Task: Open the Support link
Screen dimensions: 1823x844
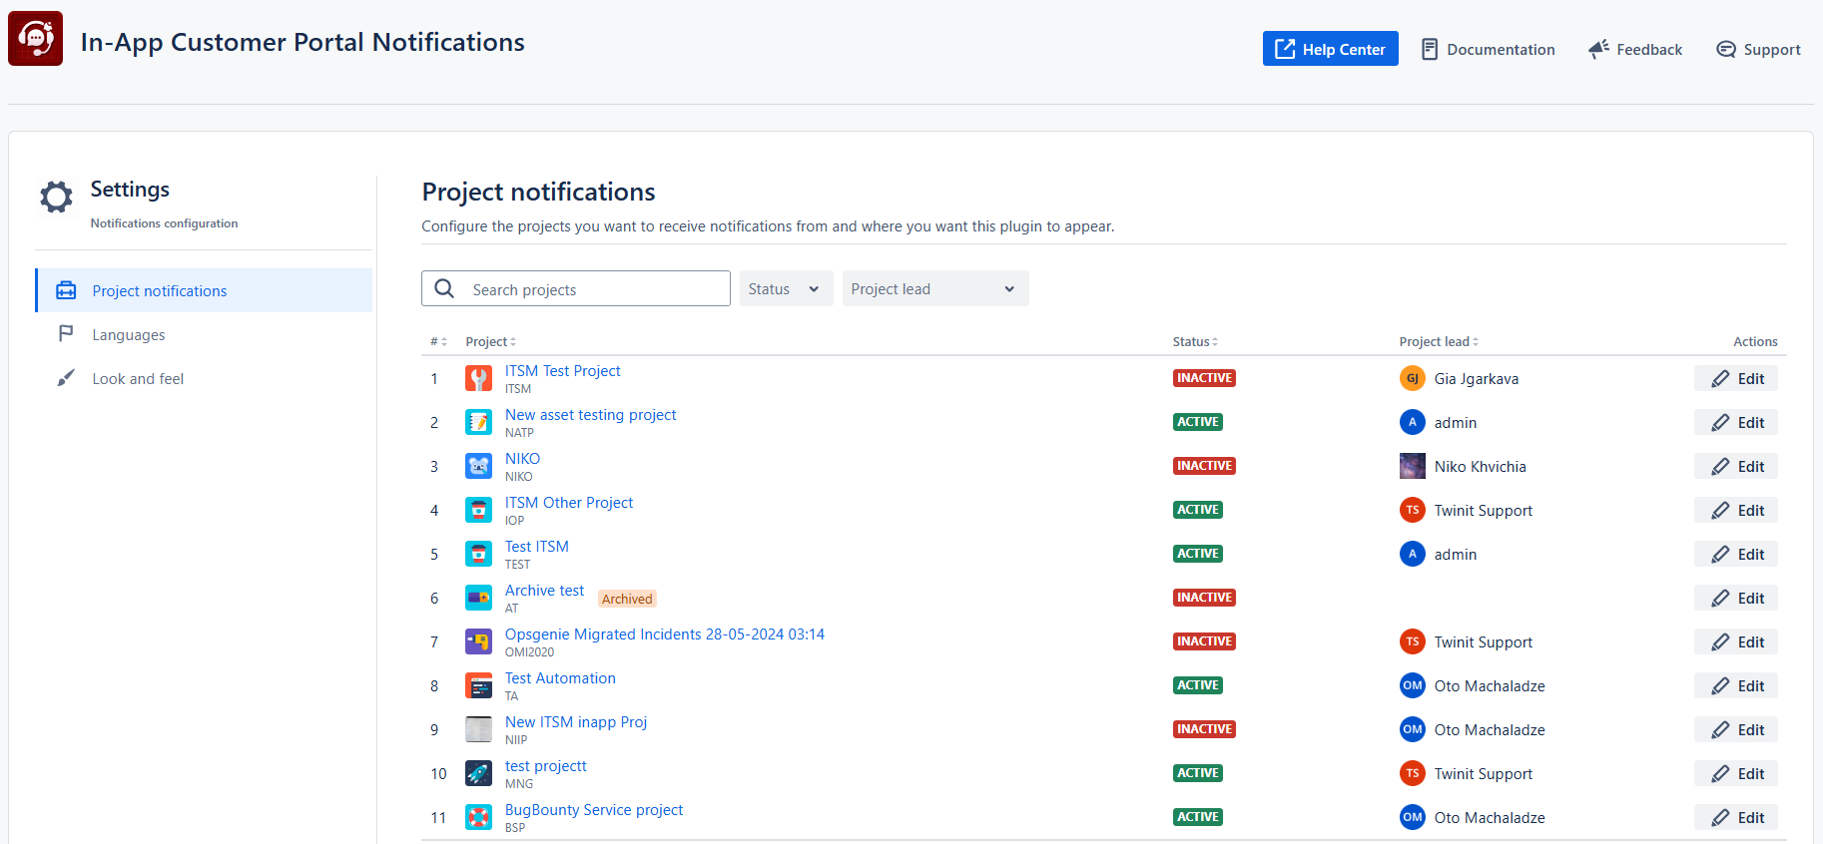Action: (1758, 49)
